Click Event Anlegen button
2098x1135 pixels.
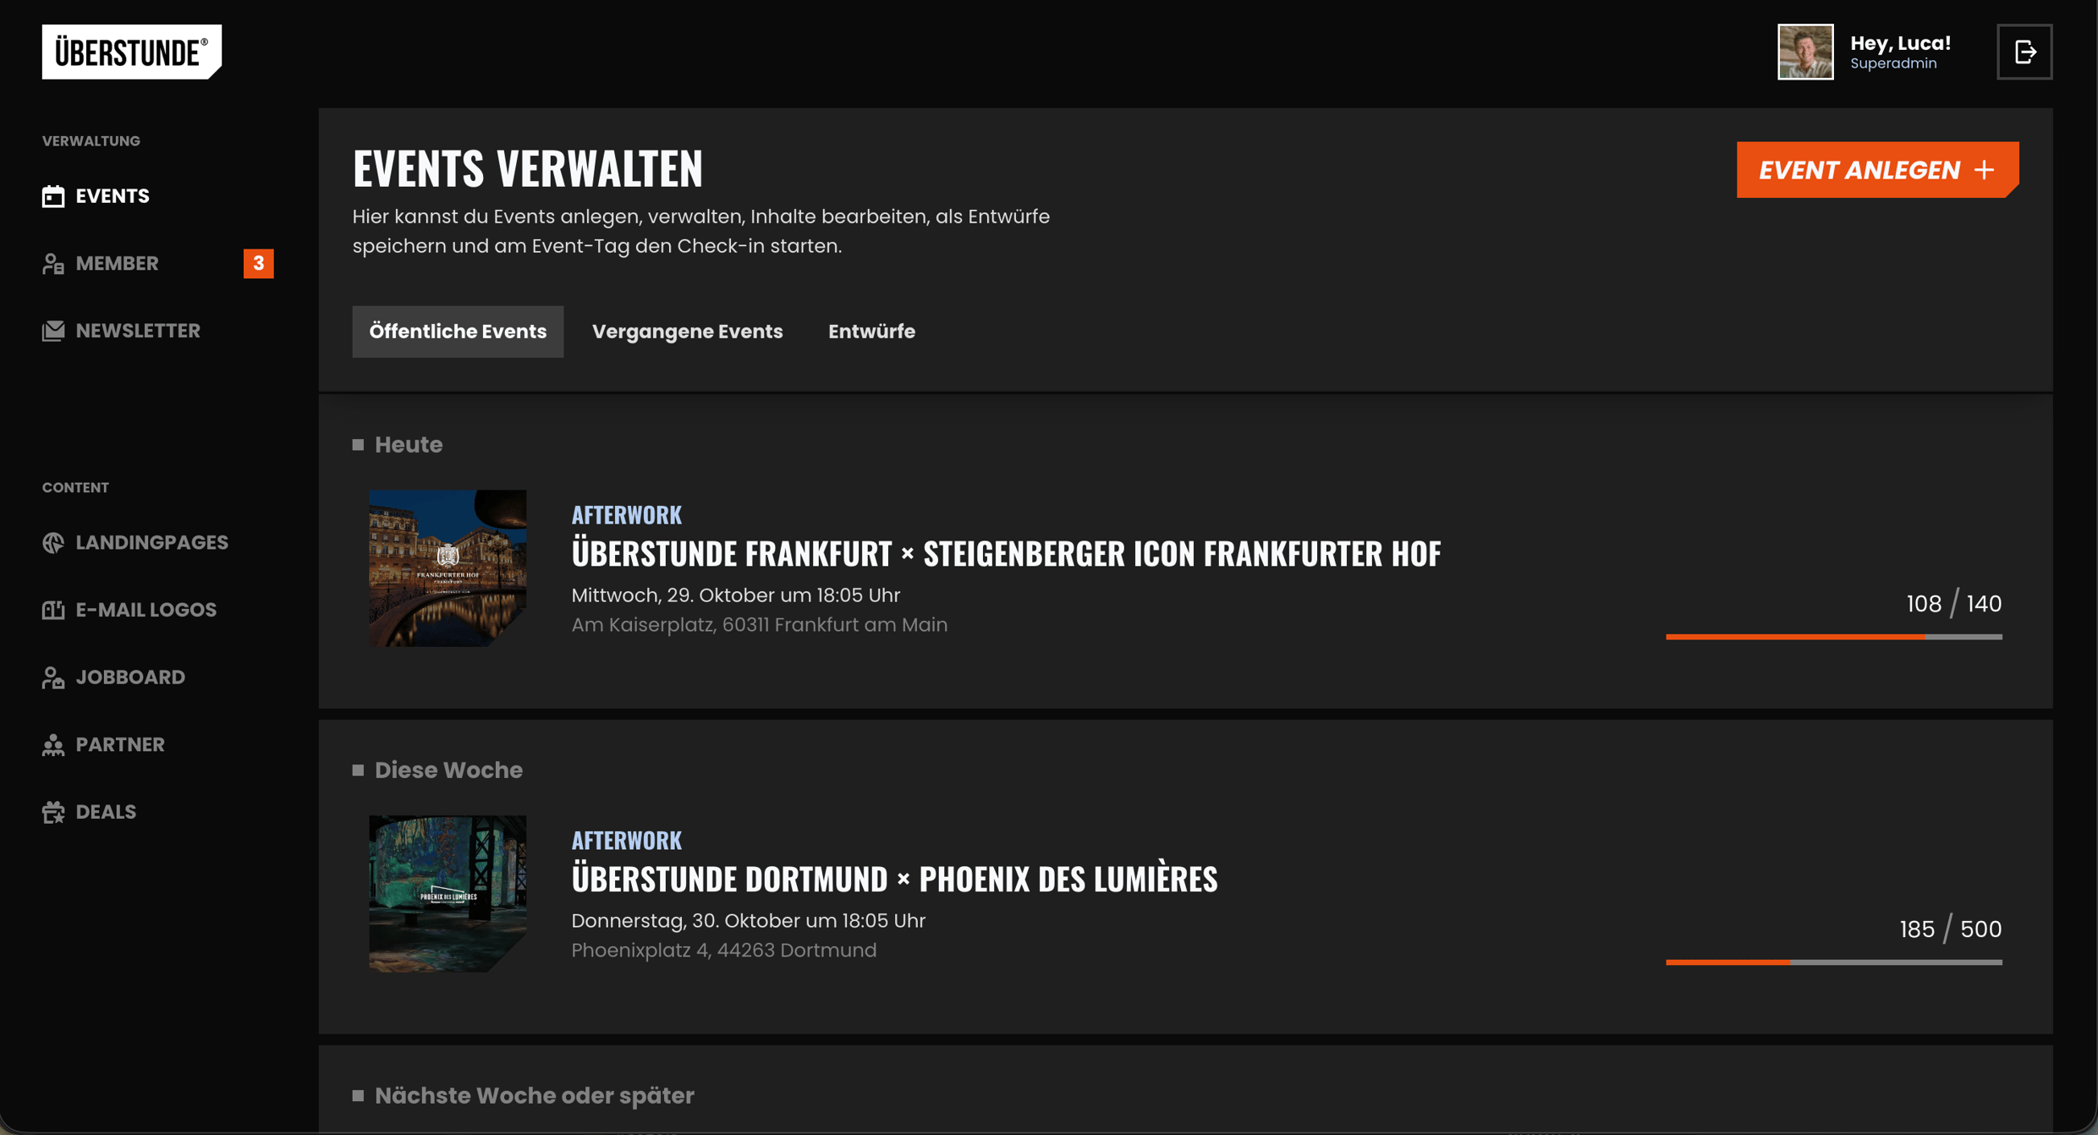coord(1876,170)
